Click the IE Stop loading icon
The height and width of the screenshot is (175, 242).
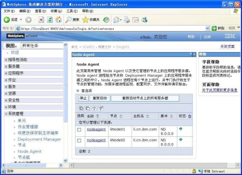(41, 20)
